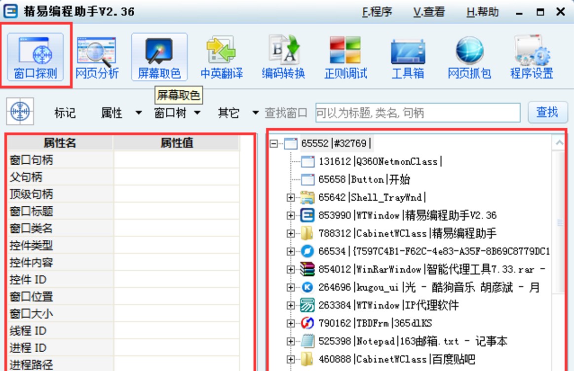Click the WinRAR icon of row 854012
The height and width of the screenshot is (371, 574).
coord(307,269)
